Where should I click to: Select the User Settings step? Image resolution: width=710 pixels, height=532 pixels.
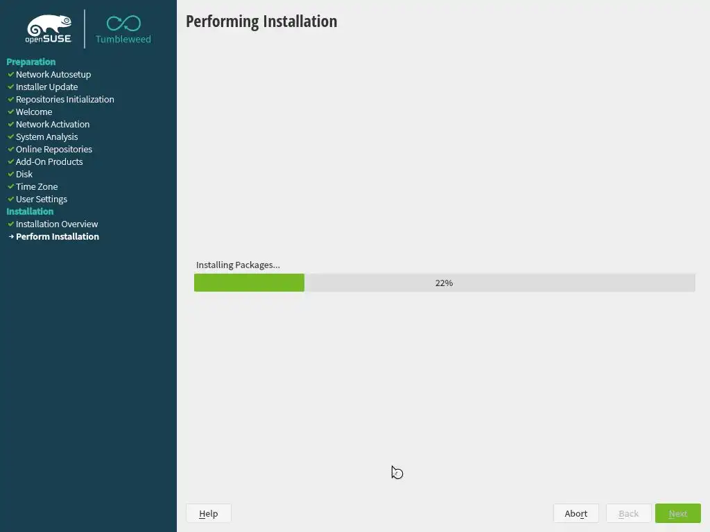(x=41, y=199)
